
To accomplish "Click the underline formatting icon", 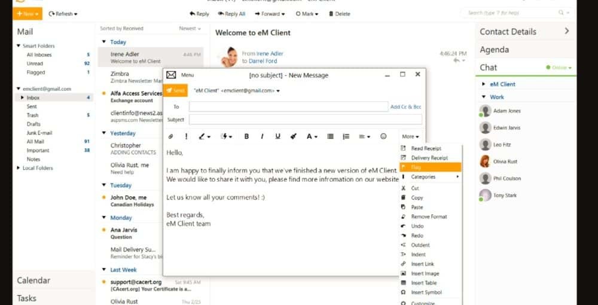I will 277,136.
